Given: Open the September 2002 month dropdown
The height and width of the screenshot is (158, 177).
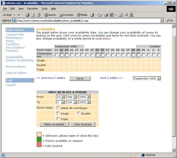Looking at the screenshot, I should click(147, 78).
